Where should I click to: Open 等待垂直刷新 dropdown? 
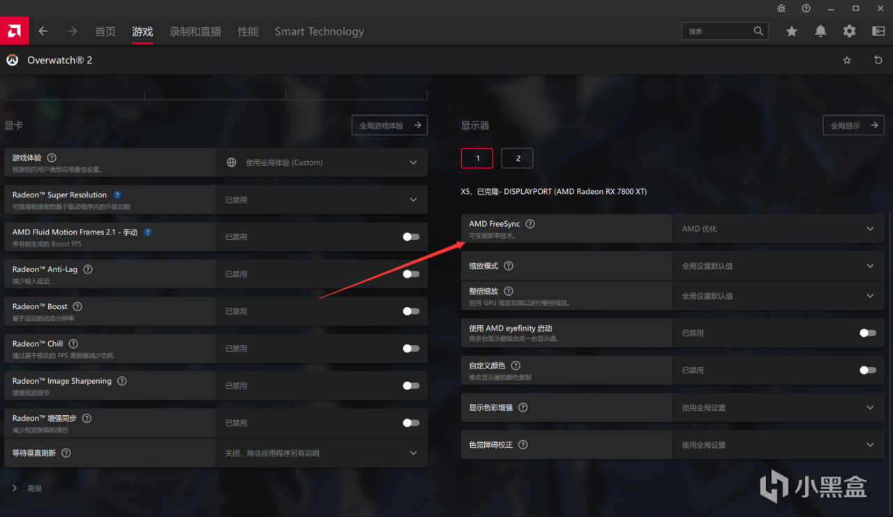click(322, 453)
